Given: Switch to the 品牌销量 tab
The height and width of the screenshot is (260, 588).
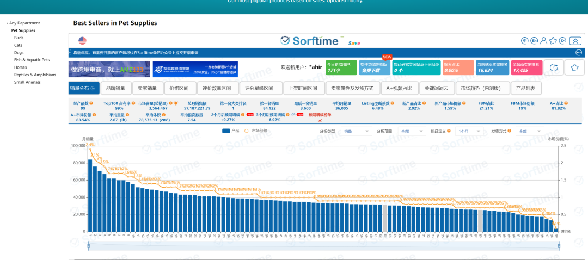Looking at the screenshot, I should point(115,88).
